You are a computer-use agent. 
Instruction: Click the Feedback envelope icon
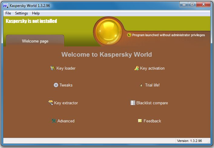[x=140, y=121]
